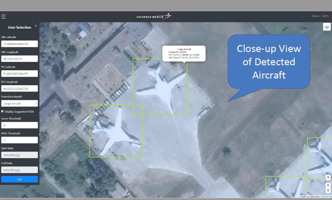Click the NE Latitude input field
This screenshot has width=332, height=200.
19,74
